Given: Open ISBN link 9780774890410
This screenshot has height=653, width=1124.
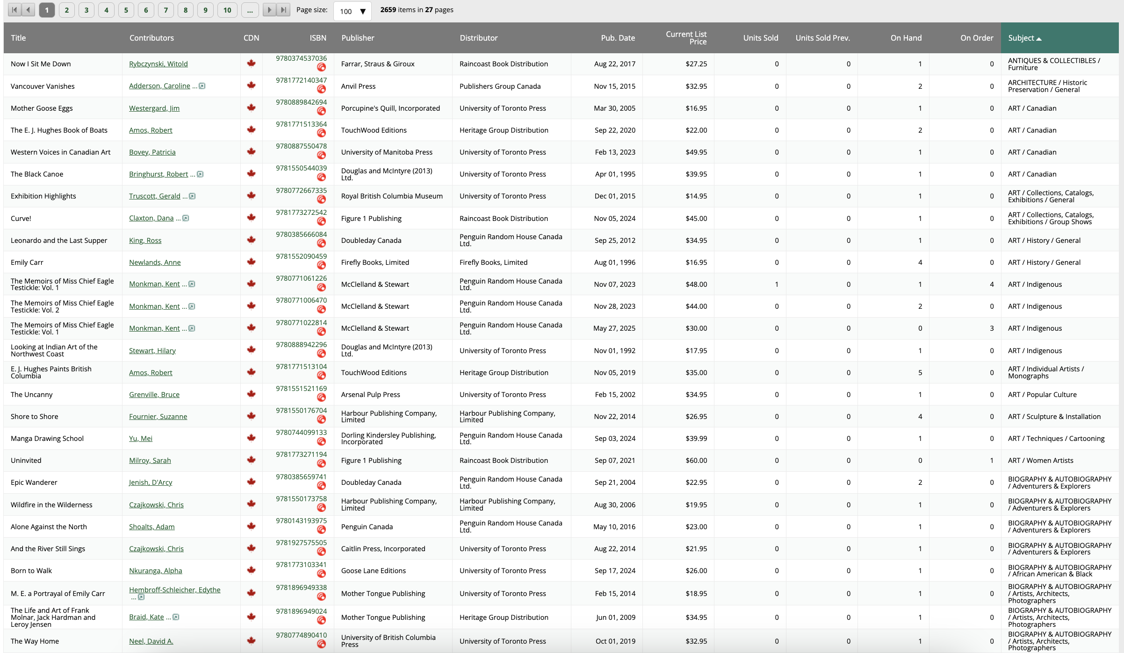Looking at the screenshot, I should click(x=302, y=635).
